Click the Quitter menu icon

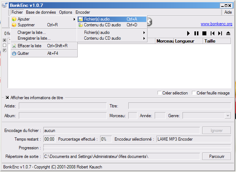(14, 53)
